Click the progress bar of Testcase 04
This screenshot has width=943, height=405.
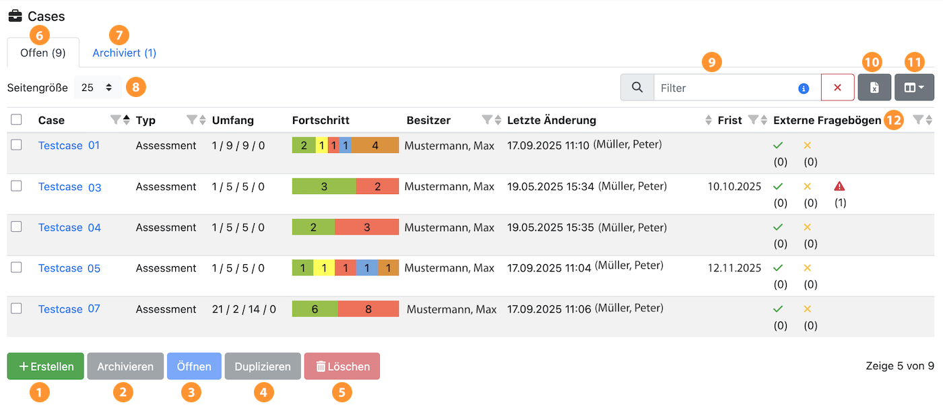[345, 228]
